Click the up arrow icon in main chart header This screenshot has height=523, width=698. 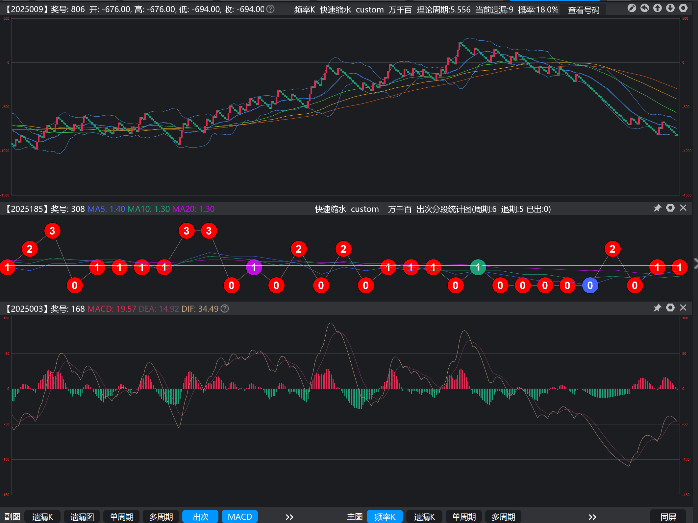pos(657,8)
